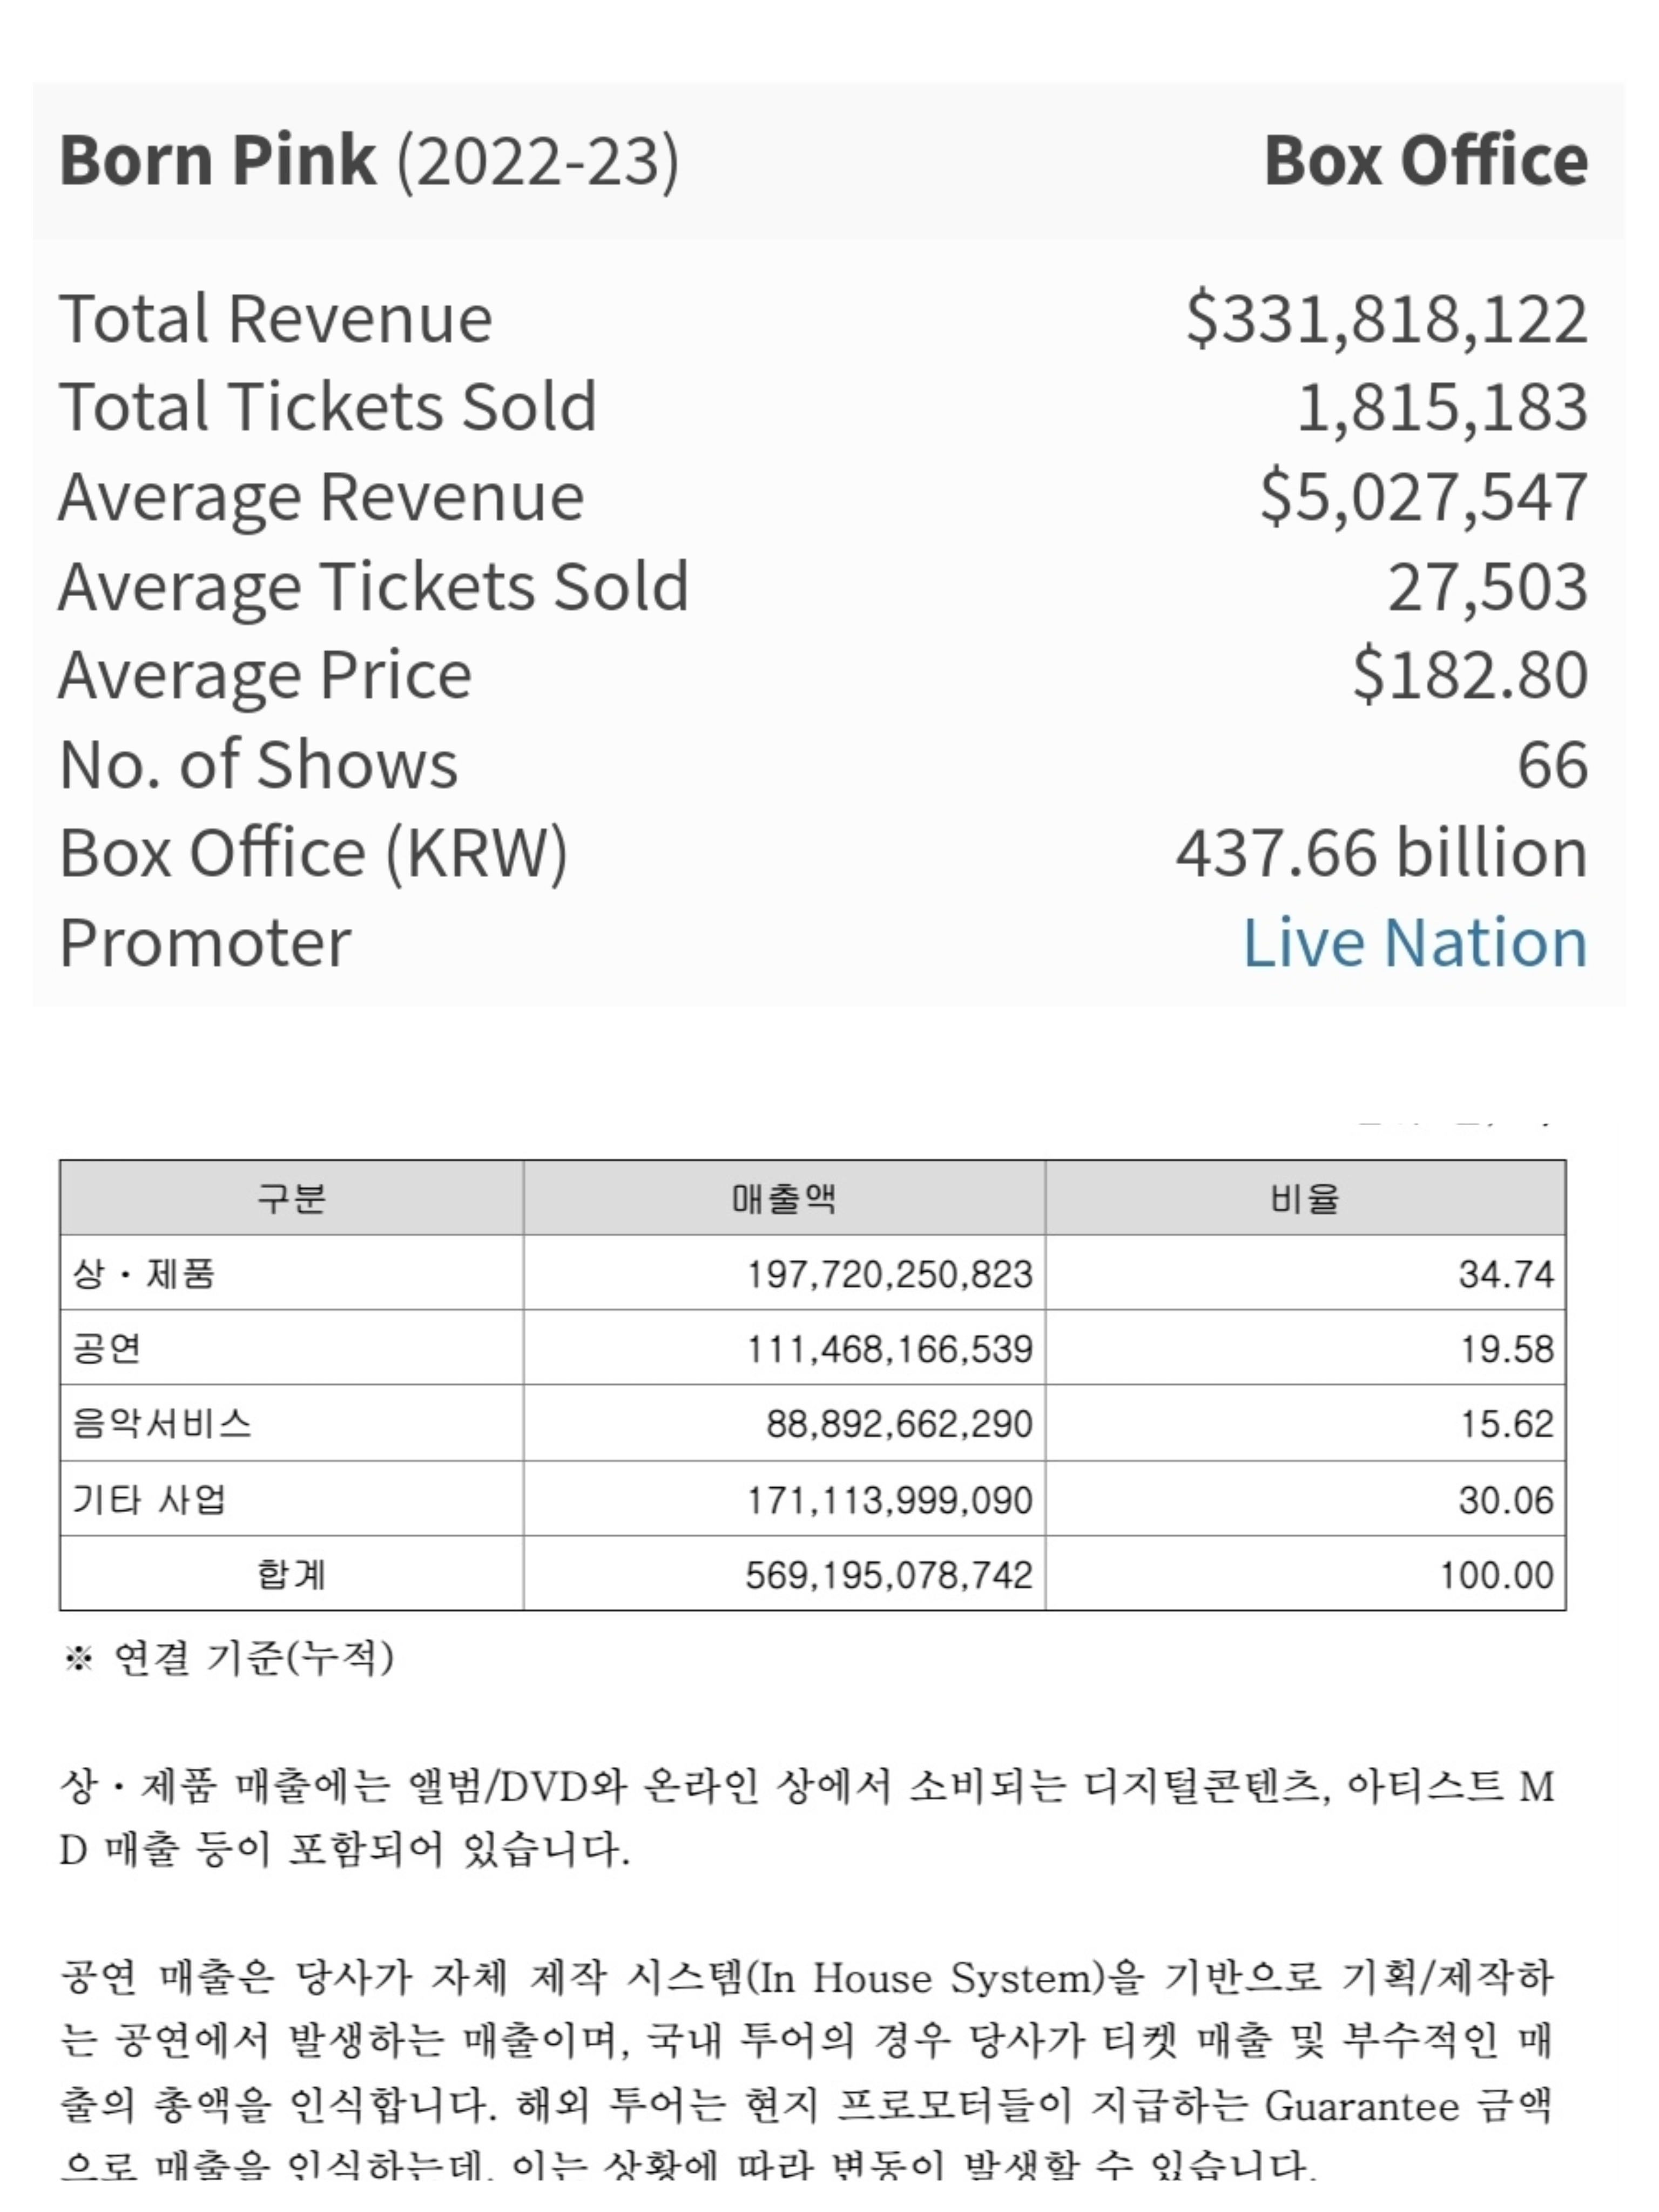Click the Average Price value $182.80
The width and height of the screenshot is (1659, 2212).
tap(1470, 674)
